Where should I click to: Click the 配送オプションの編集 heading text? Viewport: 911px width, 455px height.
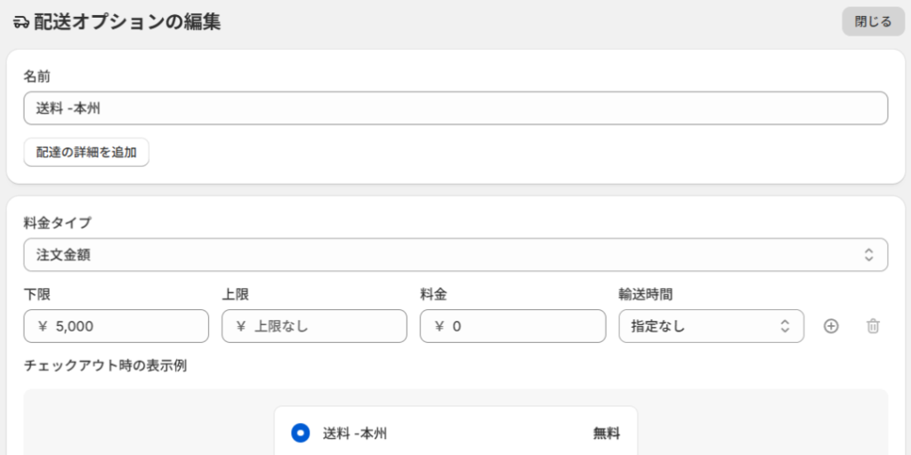127,22
